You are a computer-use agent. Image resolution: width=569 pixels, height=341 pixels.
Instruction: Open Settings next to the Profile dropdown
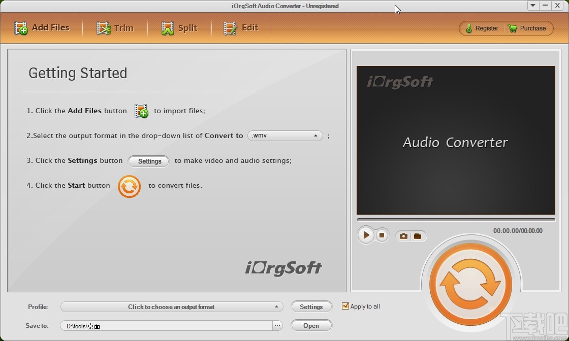(311, 306)
